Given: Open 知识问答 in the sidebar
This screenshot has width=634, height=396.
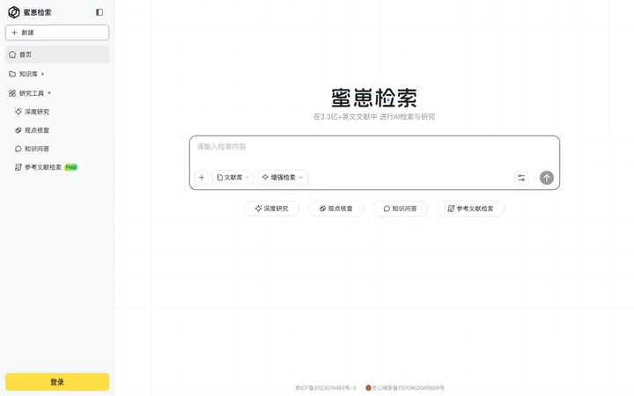Looking at the screenshot, I should 33,149.
